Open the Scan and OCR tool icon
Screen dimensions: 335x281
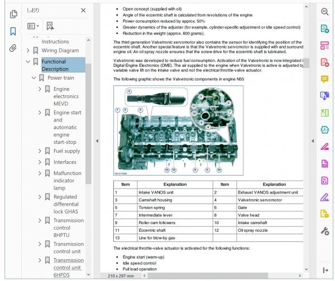click(325, 130)
